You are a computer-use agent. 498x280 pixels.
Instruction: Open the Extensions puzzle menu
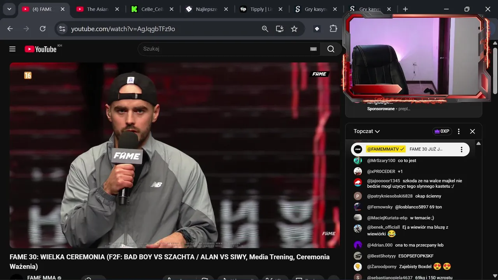click(333, 29)
